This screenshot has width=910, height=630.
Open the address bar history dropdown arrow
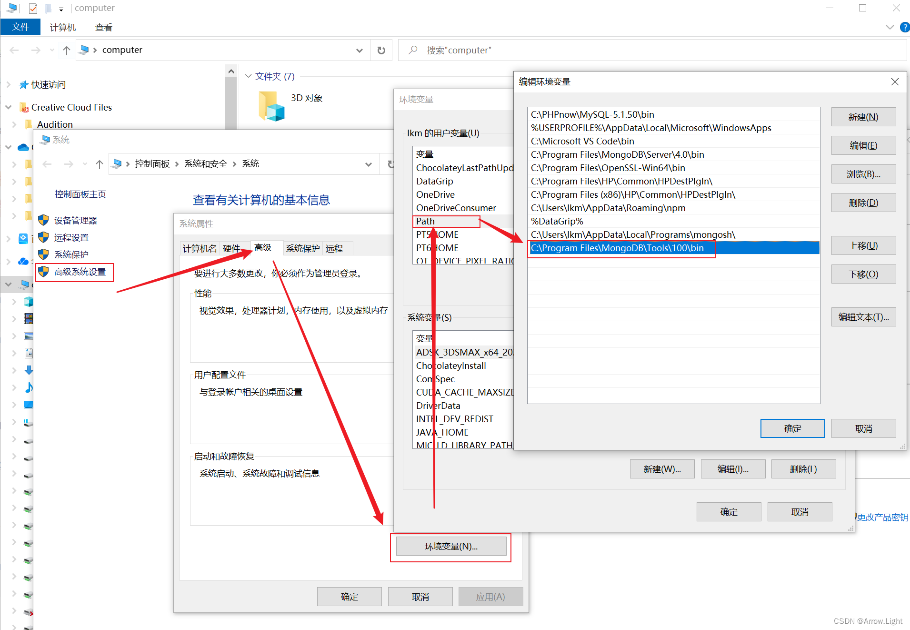(x=359, y=50)
